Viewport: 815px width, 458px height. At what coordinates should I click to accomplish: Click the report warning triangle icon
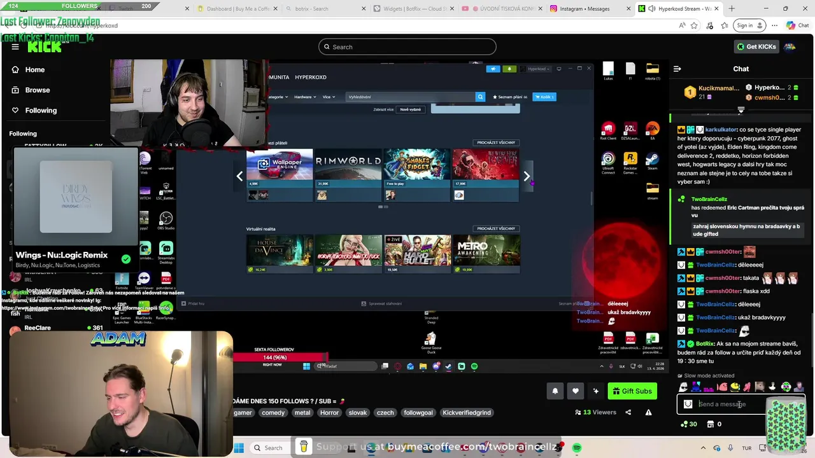click(648, 413)
